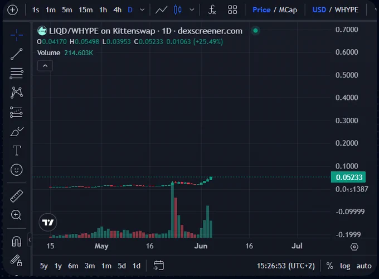The height and width of the screenshot is (279, 379).
Task: Switch to the 4h timeframe
Action: pyautogui.click(x=118, y=10)
